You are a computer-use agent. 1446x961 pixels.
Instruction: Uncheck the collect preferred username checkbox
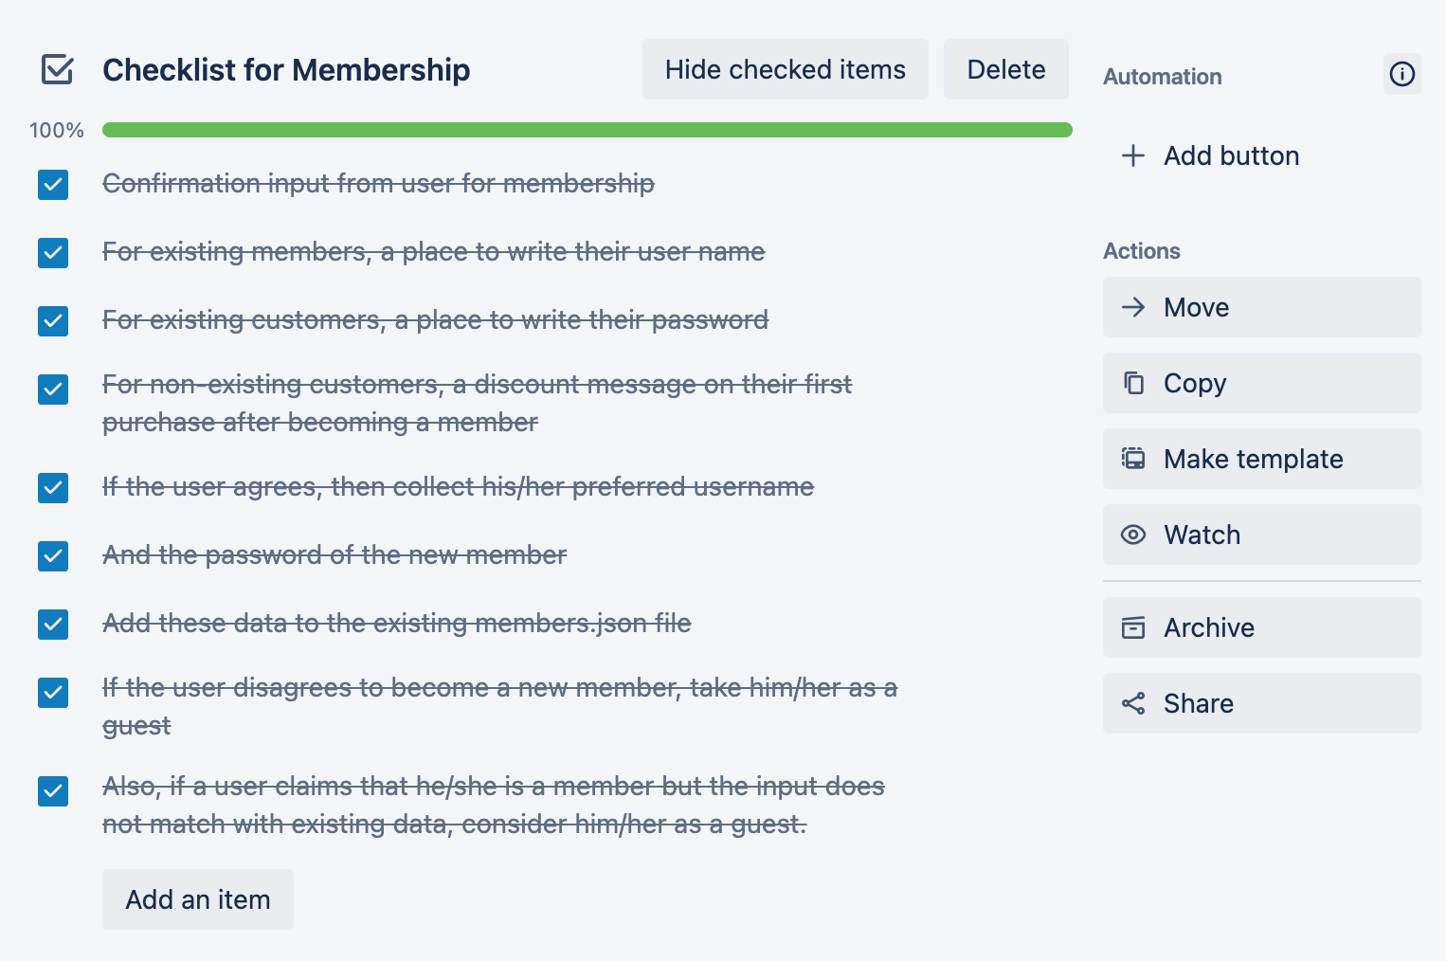tap(53, 488)
